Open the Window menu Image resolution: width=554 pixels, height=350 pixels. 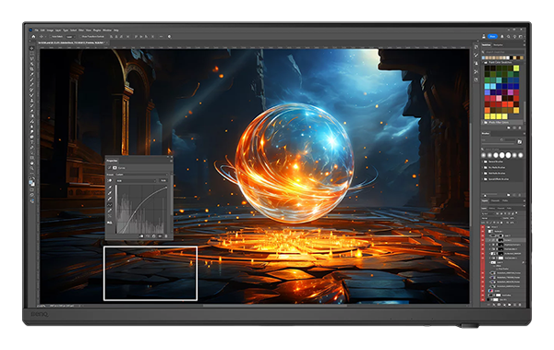tap(107, 30)
